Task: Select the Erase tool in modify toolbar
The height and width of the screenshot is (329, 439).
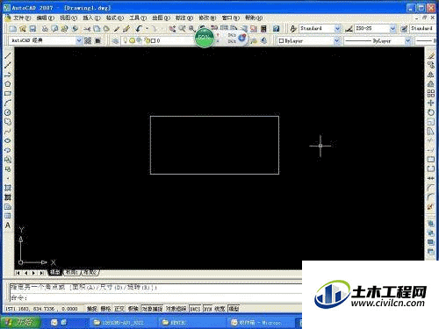Action: tap(430, 55)
